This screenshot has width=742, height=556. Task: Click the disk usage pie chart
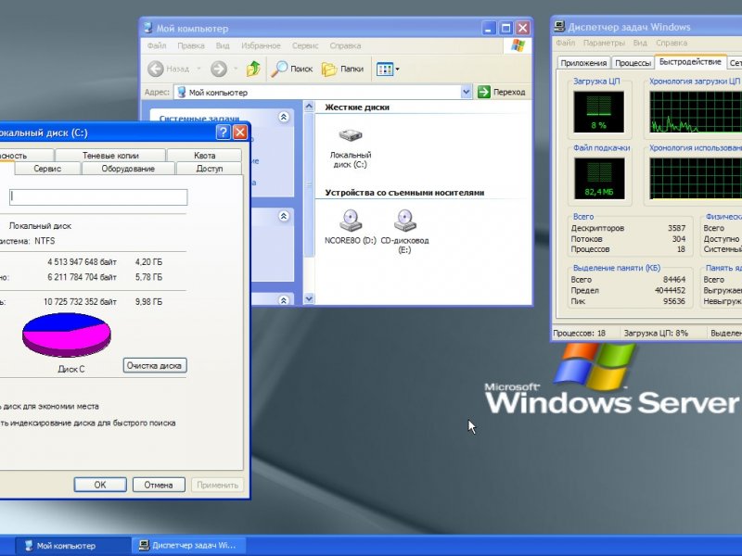click(x=66, y=335)
